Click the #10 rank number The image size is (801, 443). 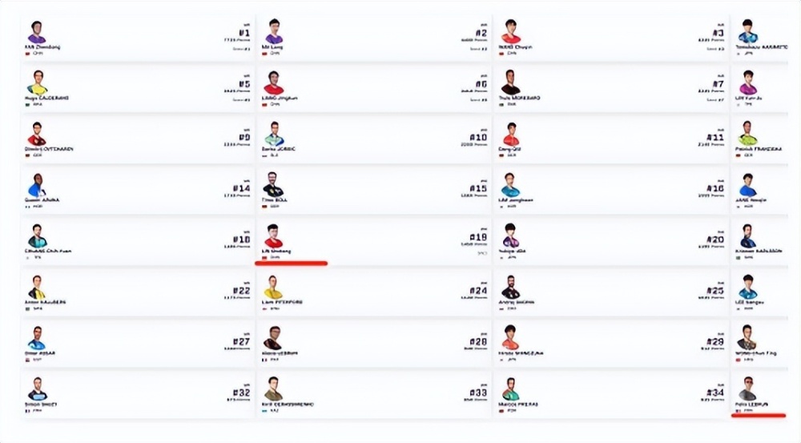point(478,138)
